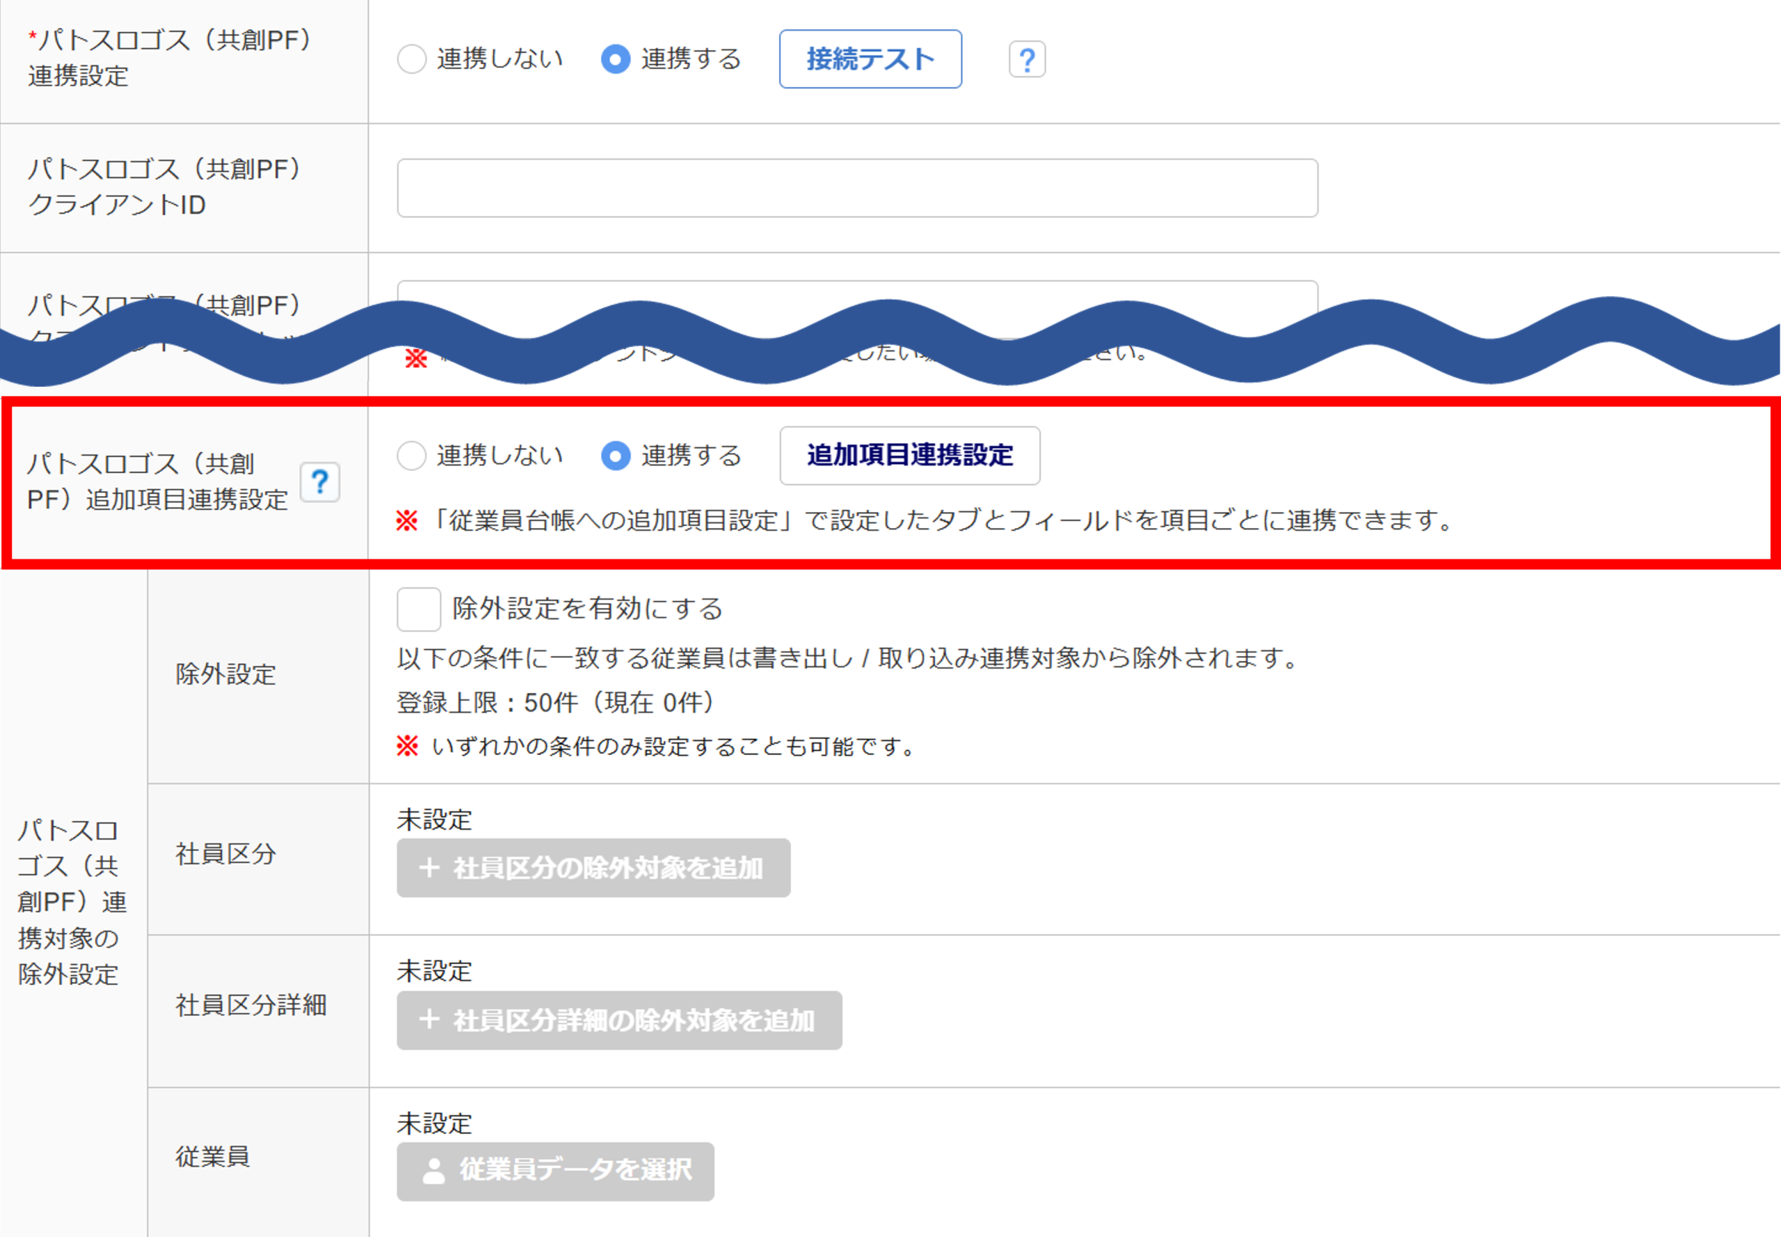Viewport: 1781px width, 1237px height.
Task: Click the 未設定 text in 従業員 row
Action: click(x=435, y=1123)
